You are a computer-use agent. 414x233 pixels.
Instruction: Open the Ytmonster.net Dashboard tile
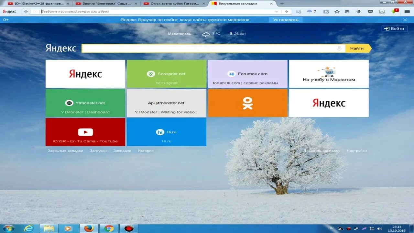point(85,103)
